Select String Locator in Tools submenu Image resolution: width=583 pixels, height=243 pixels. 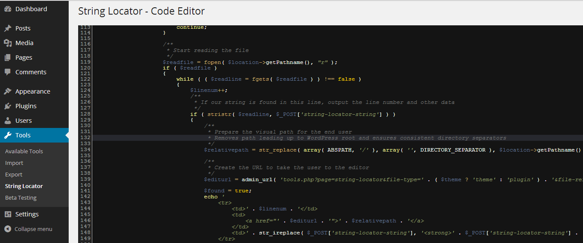click(24, 186)
